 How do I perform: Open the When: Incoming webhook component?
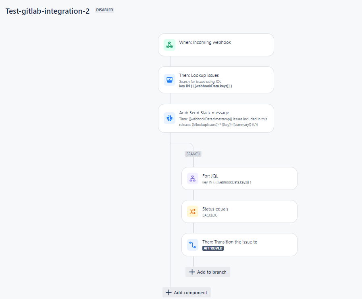pos(216,45)
